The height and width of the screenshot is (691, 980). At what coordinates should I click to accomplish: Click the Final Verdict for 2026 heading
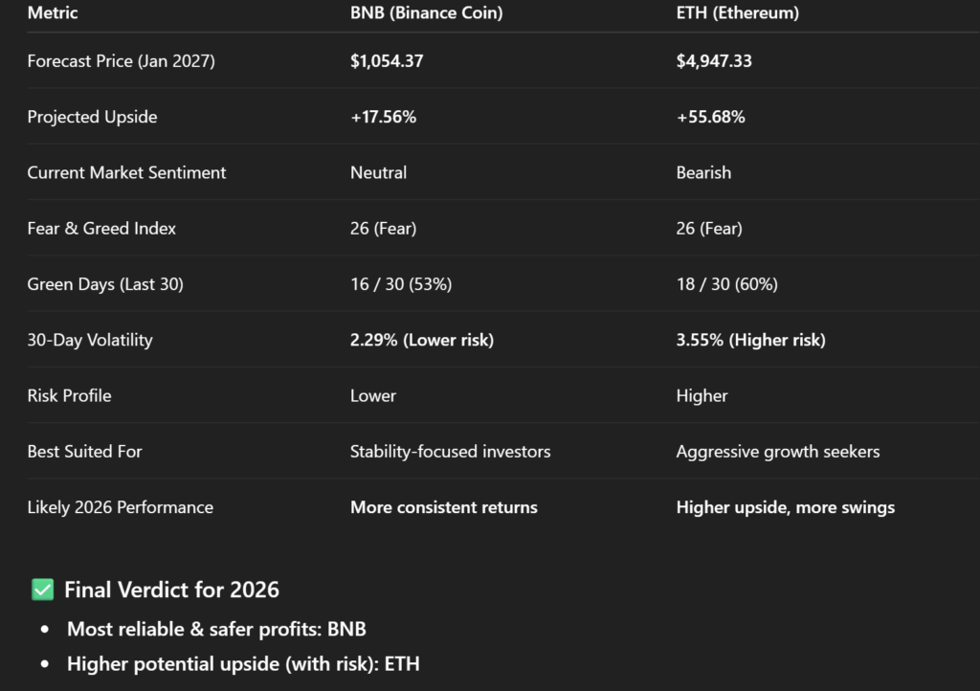coord(171,590)
